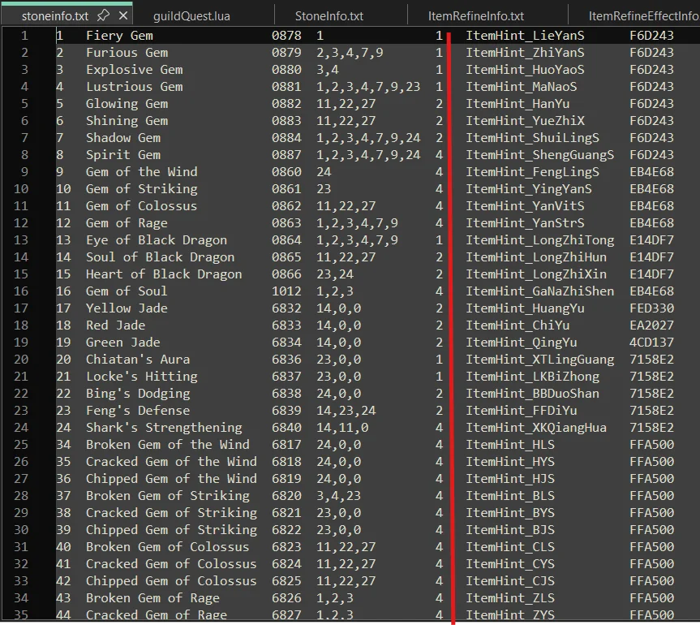The height and width of the screenshot is (625, 700).
Task: Close the stoneinfo.txt tab
Action: pyautogui.click(x=122, y=15)
